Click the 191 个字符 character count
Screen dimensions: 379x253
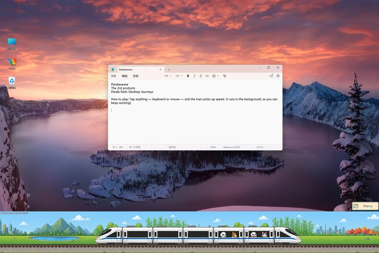(x=134, y=147)
